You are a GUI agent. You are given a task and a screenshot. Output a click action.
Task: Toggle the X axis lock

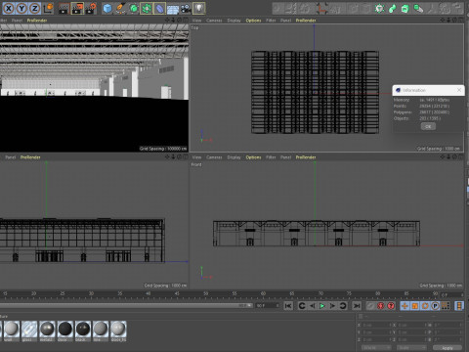[9, 8]
